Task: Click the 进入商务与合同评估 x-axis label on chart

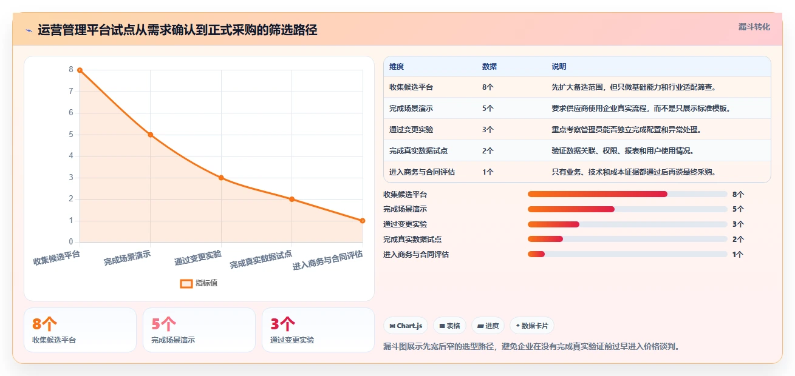Action: pos(328,261)
